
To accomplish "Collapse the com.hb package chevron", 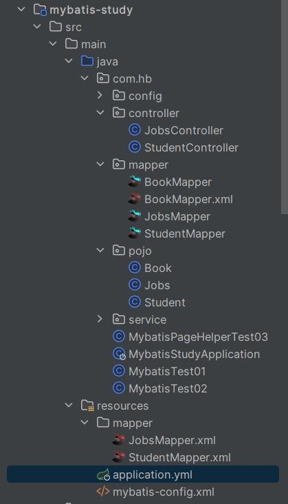I will click(85, 78).
